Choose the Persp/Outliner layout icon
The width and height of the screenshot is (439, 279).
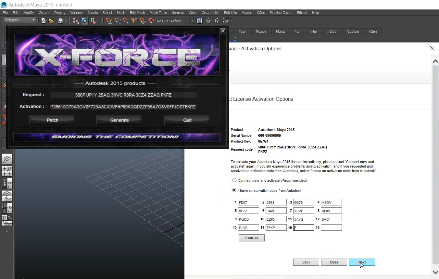click(7, 183)
